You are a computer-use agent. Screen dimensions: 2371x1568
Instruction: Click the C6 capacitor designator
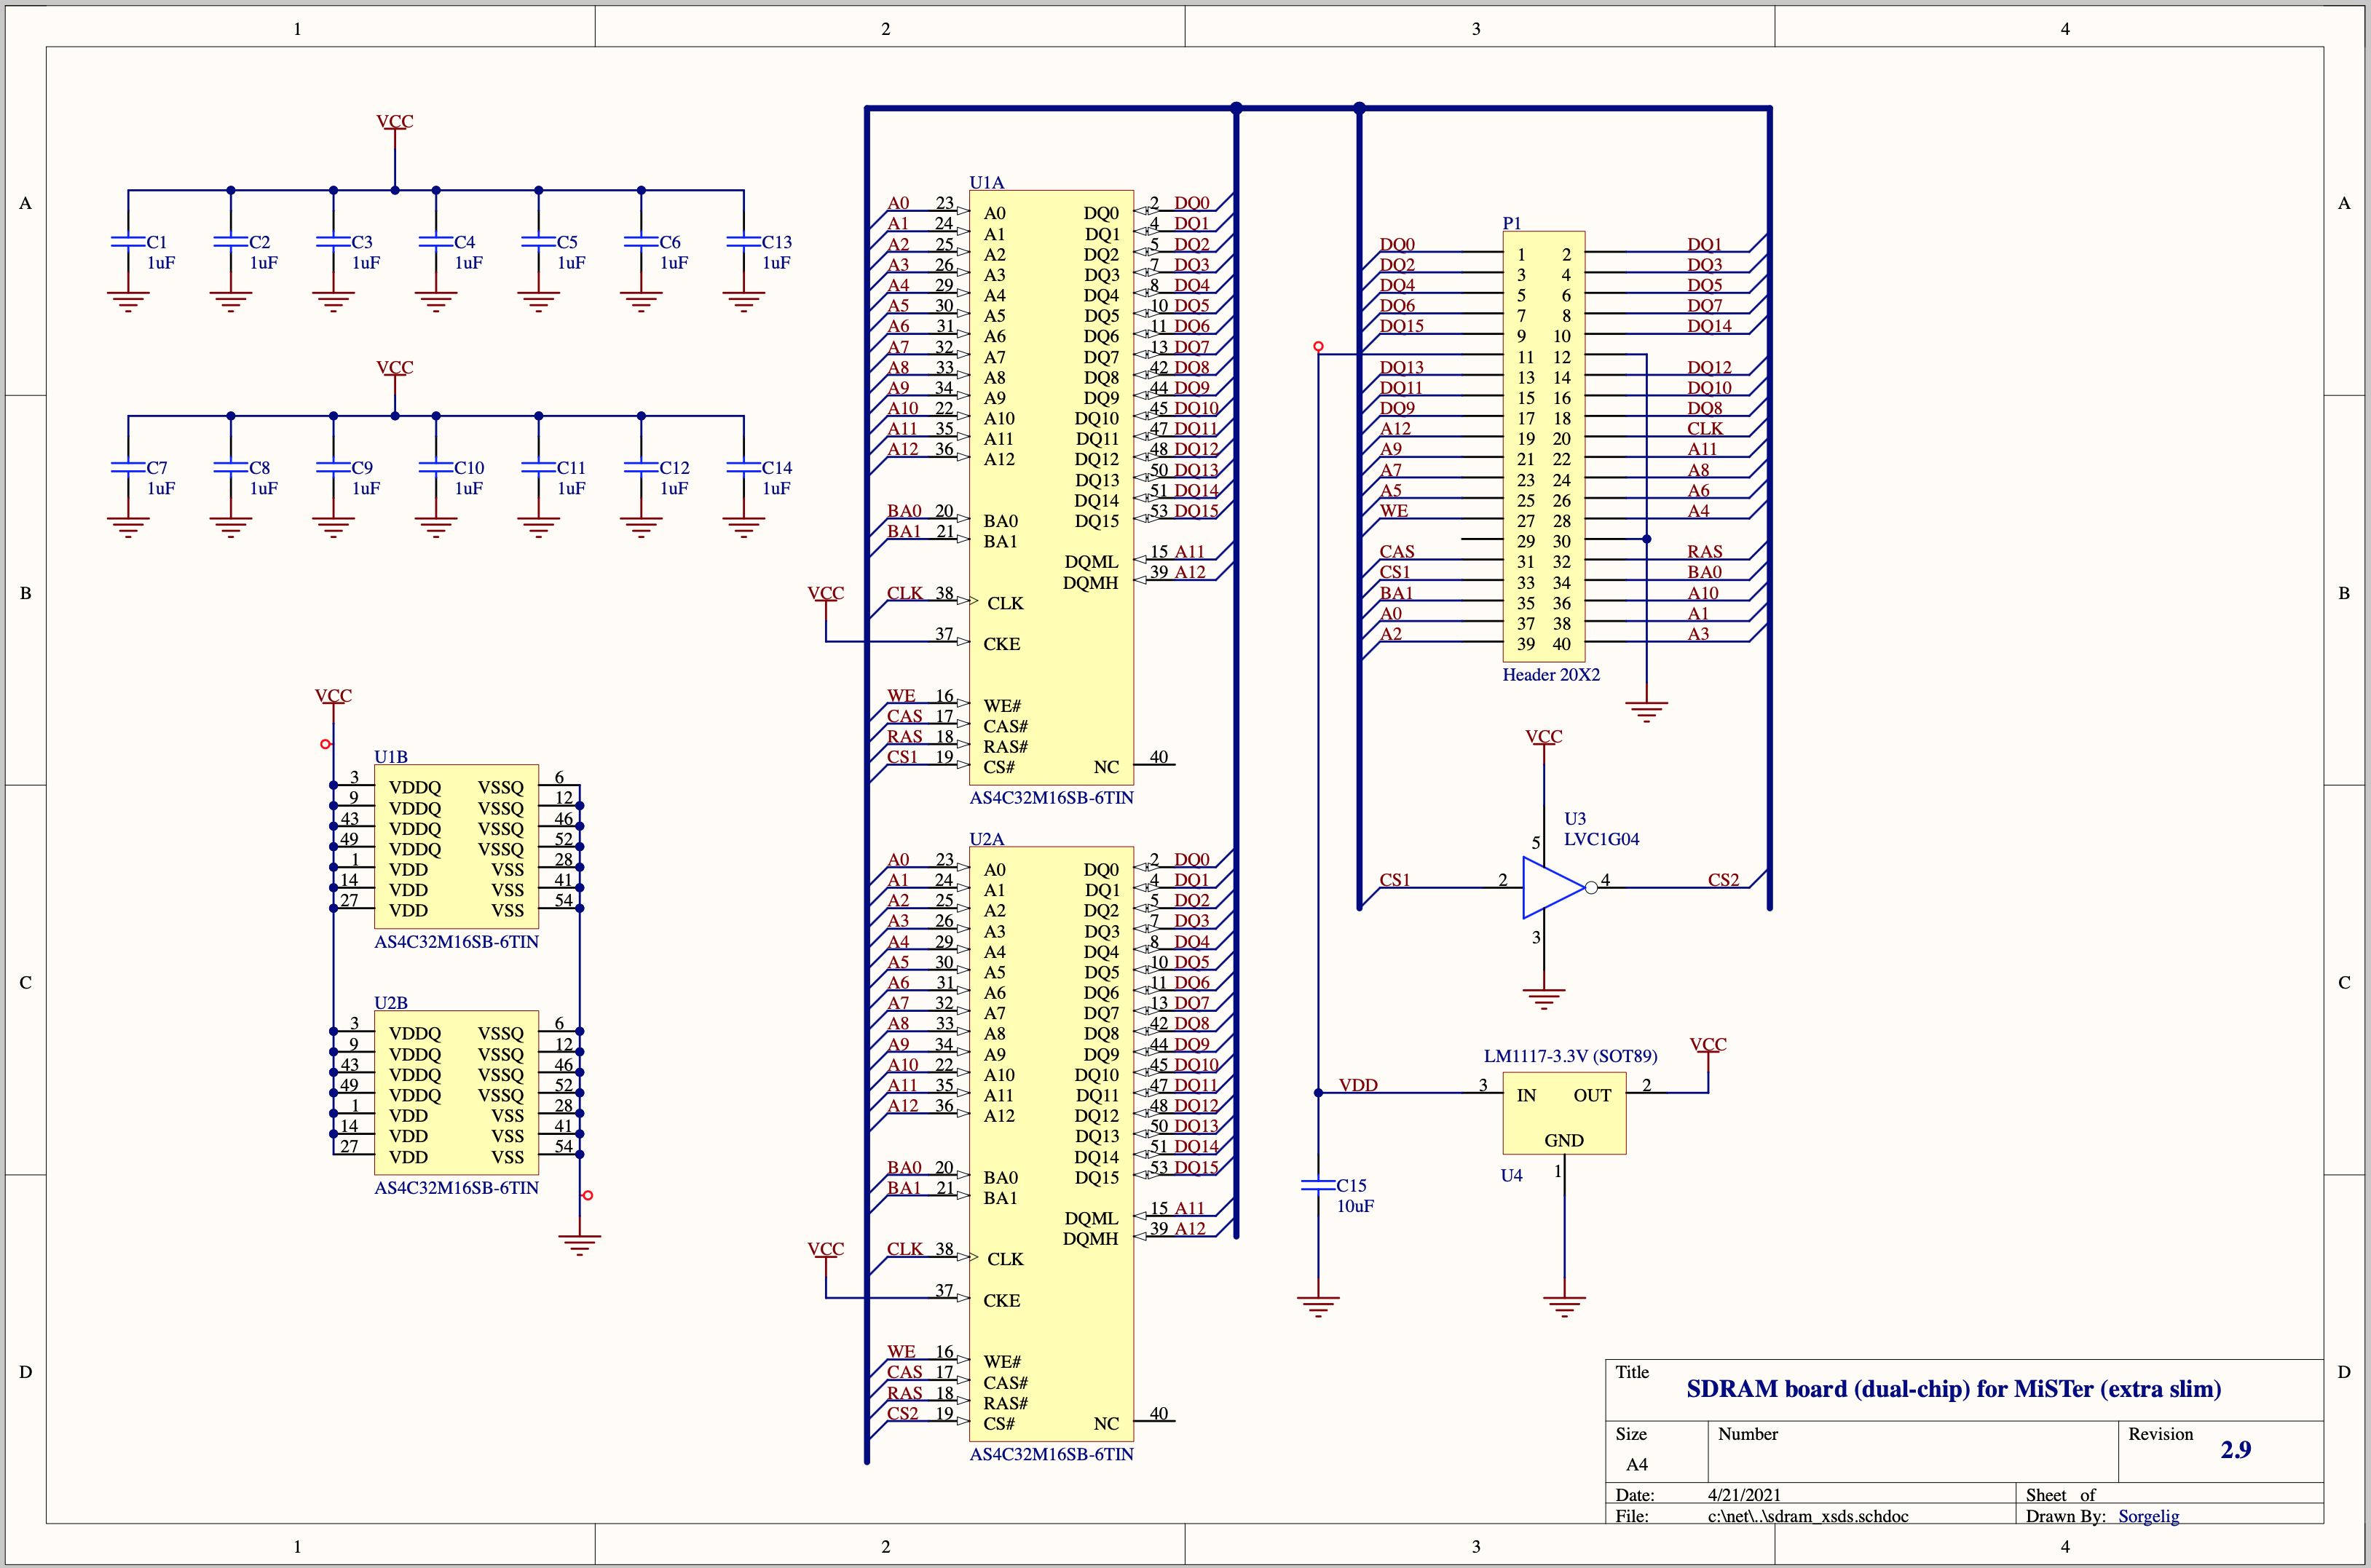(x=669, y=242)
